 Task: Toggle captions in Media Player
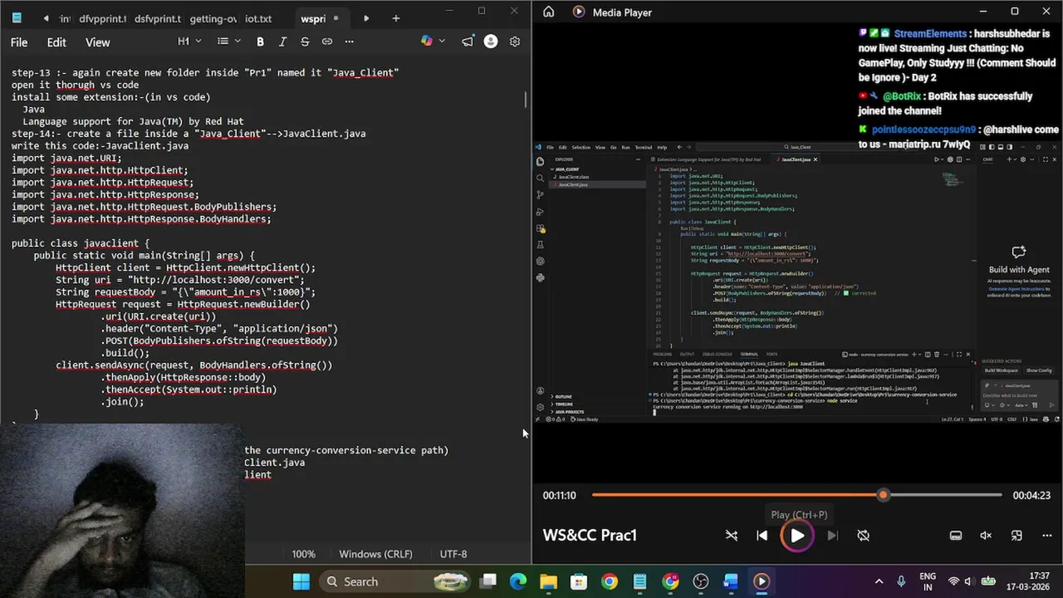[956, 536]
